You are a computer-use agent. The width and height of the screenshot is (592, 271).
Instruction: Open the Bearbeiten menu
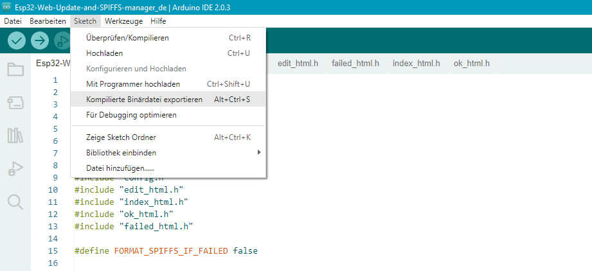(x=48, y=21)
